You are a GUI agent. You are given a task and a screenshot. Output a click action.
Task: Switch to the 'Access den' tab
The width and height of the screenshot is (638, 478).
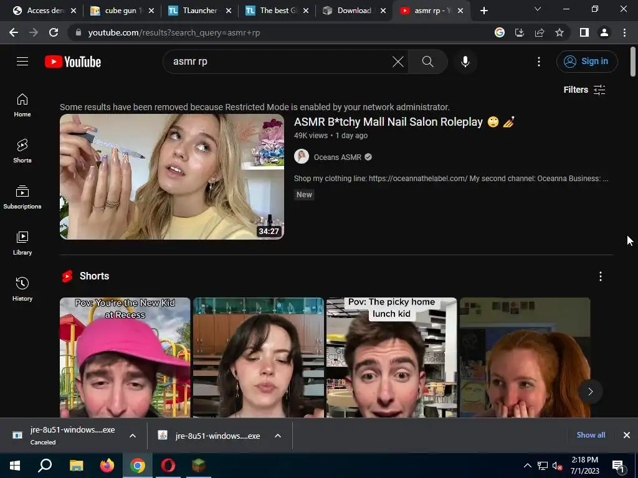point(39,11)
